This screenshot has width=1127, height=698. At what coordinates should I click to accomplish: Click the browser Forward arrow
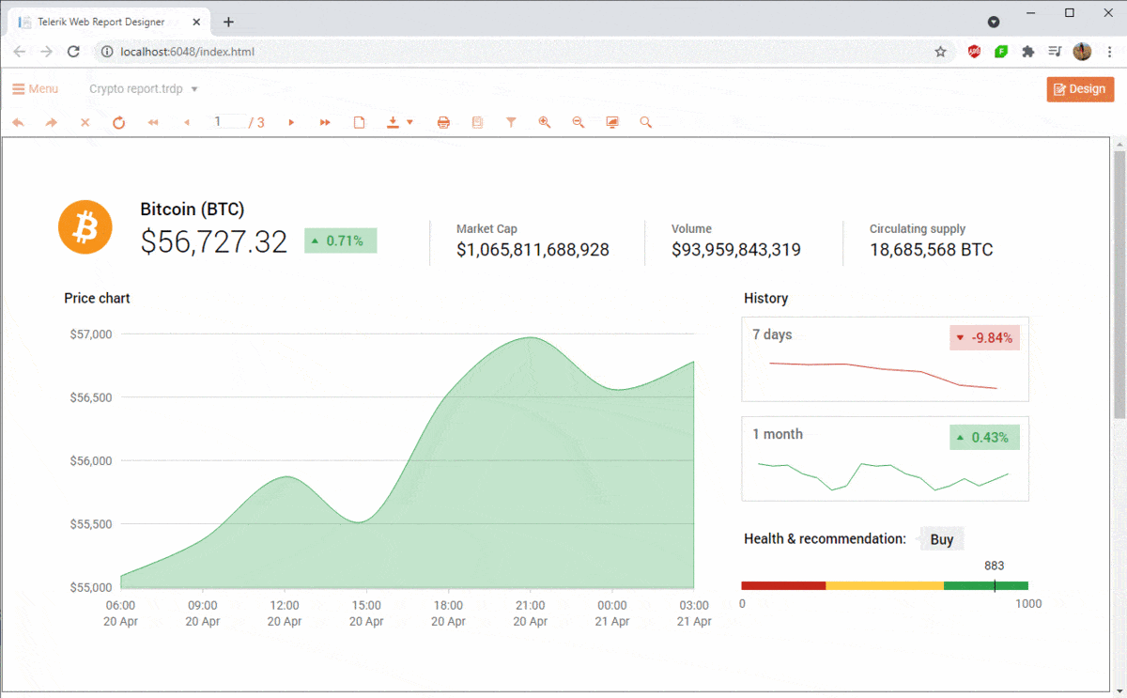click(x=46, y=52)
